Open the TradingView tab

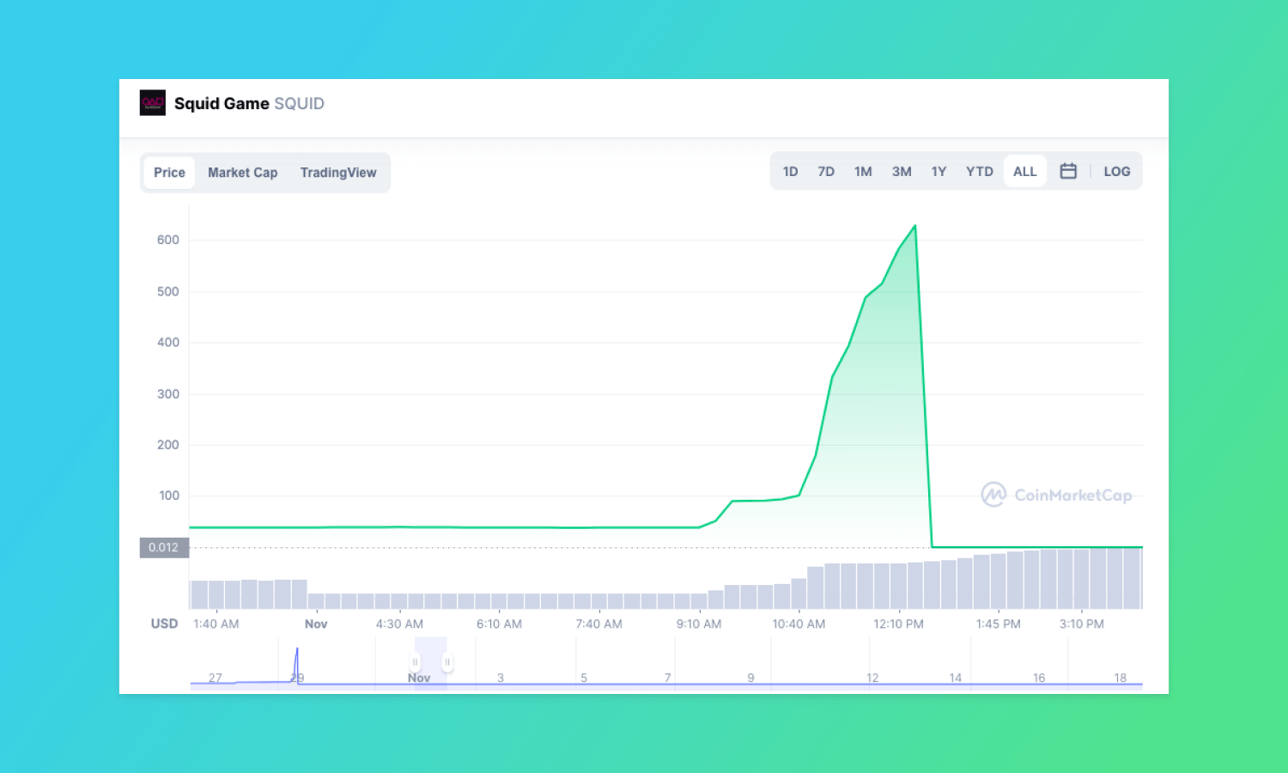338,173
